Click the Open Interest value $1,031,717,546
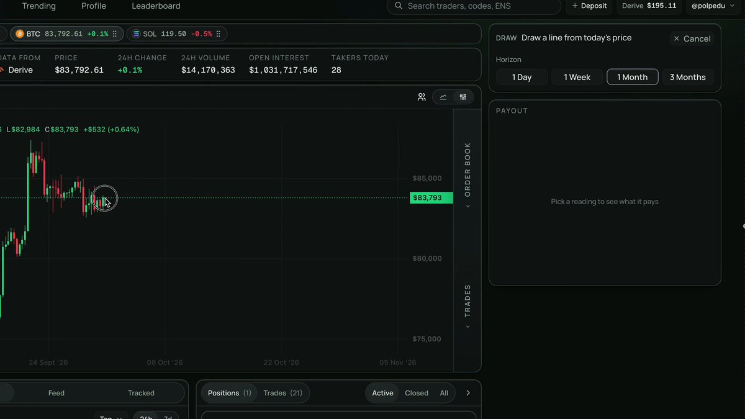 click(283, 70)
